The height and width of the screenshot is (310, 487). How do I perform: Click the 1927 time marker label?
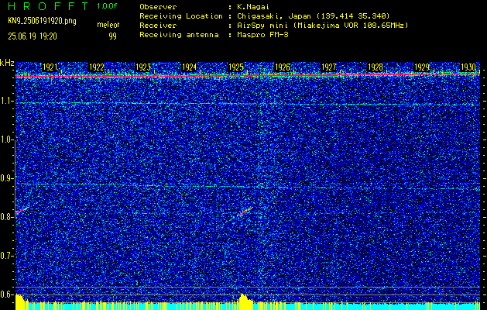(329, 67)
